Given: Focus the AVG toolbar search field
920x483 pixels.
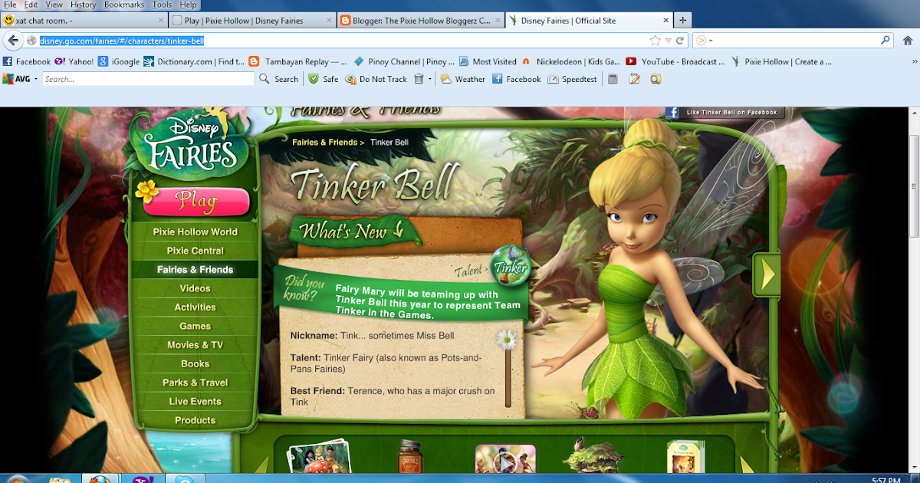Looking at the screenshot, I should 147,79.
